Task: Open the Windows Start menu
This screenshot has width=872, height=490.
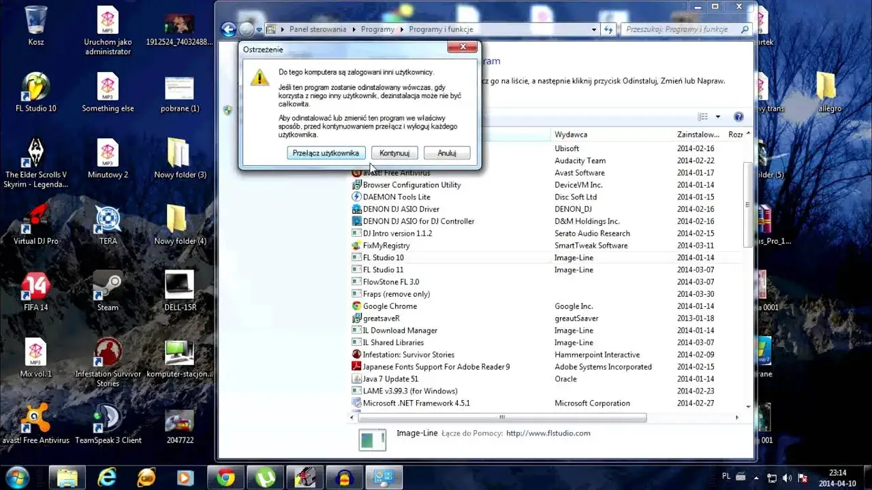Action: click(x=16, y=476)
